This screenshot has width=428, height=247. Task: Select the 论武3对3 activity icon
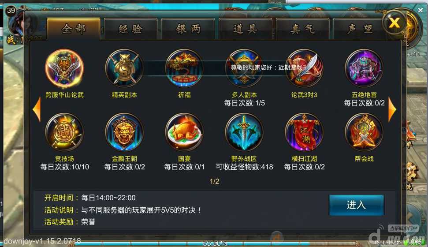pos(304,68)
